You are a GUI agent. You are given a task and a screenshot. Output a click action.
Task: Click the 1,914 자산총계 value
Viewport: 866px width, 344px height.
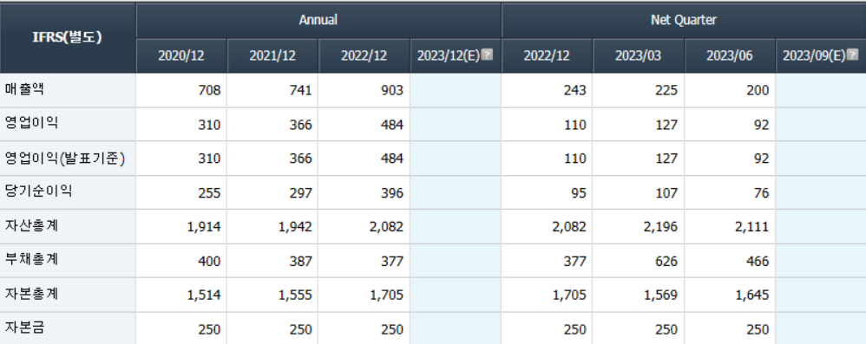204,227
